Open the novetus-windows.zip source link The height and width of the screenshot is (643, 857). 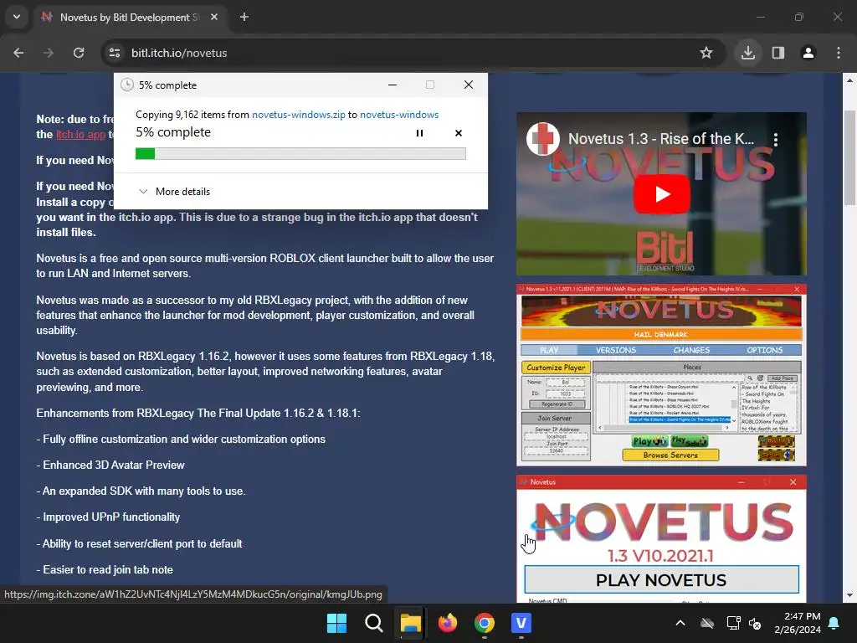299,115
